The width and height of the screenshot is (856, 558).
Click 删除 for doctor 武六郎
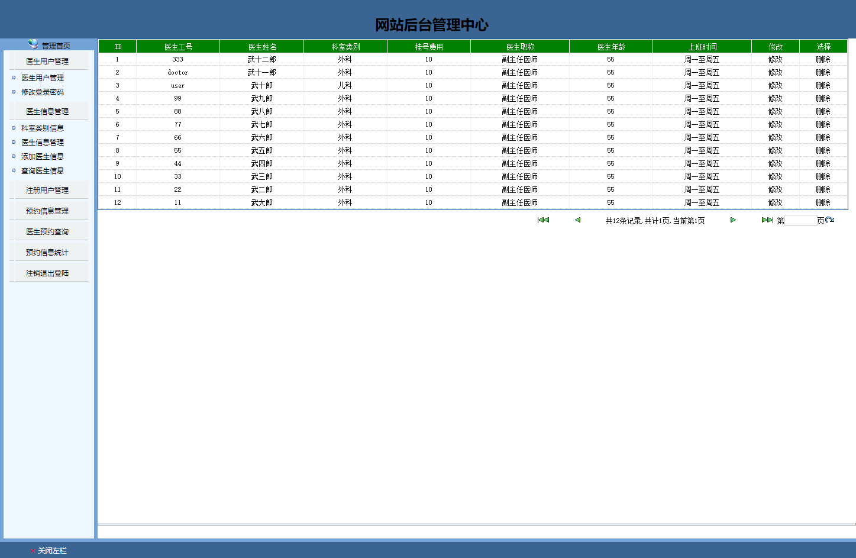pos(823,137)
